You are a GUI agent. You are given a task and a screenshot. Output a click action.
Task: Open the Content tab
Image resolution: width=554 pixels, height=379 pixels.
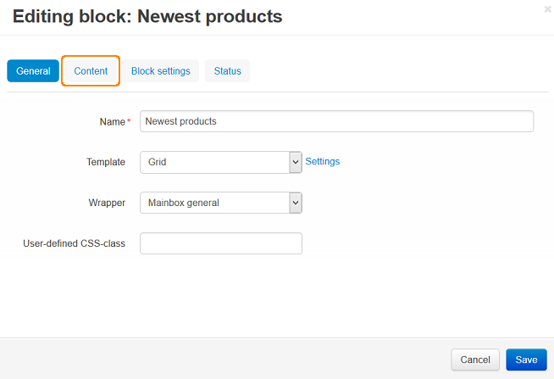point(91,71)
